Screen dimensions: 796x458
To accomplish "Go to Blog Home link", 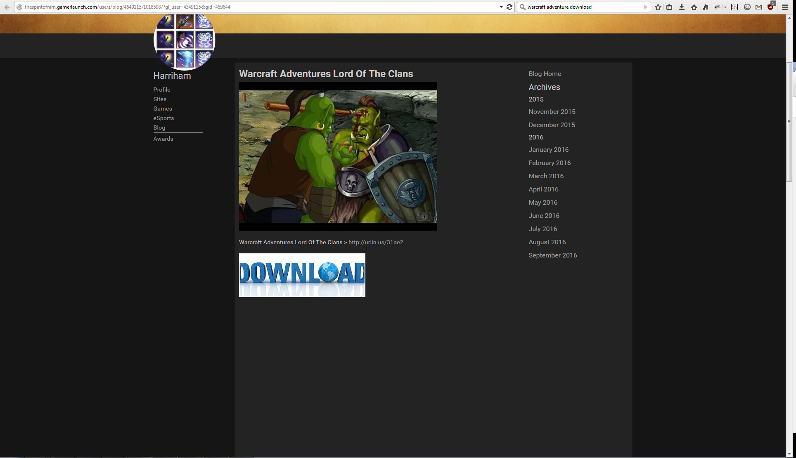I will [545, 74].
